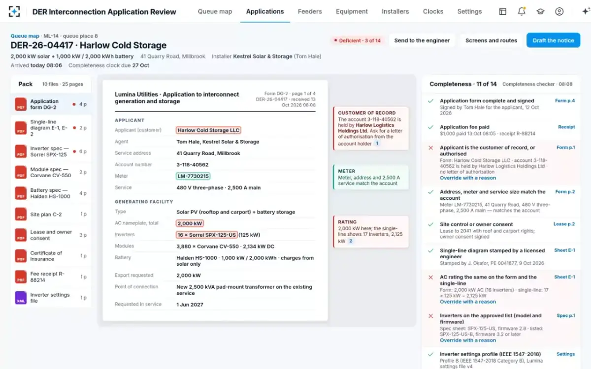Viewport: 591px width, 369px height.
Task: Open the Settings reference link in checklist
Action: pos(565,354)
